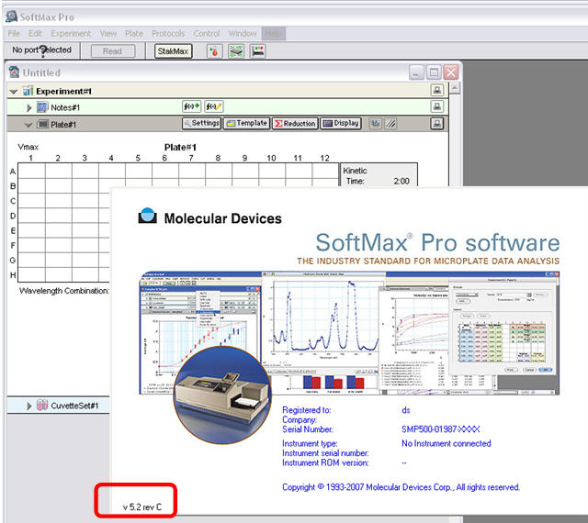Viewport: 588px width, 523px height.
Task: Open the Help menu
Action: [x=274, y=33]
